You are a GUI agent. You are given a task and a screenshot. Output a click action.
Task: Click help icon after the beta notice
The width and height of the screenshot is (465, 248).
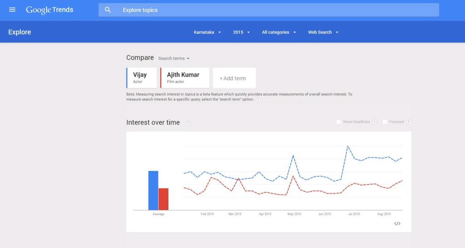(258, 99)
